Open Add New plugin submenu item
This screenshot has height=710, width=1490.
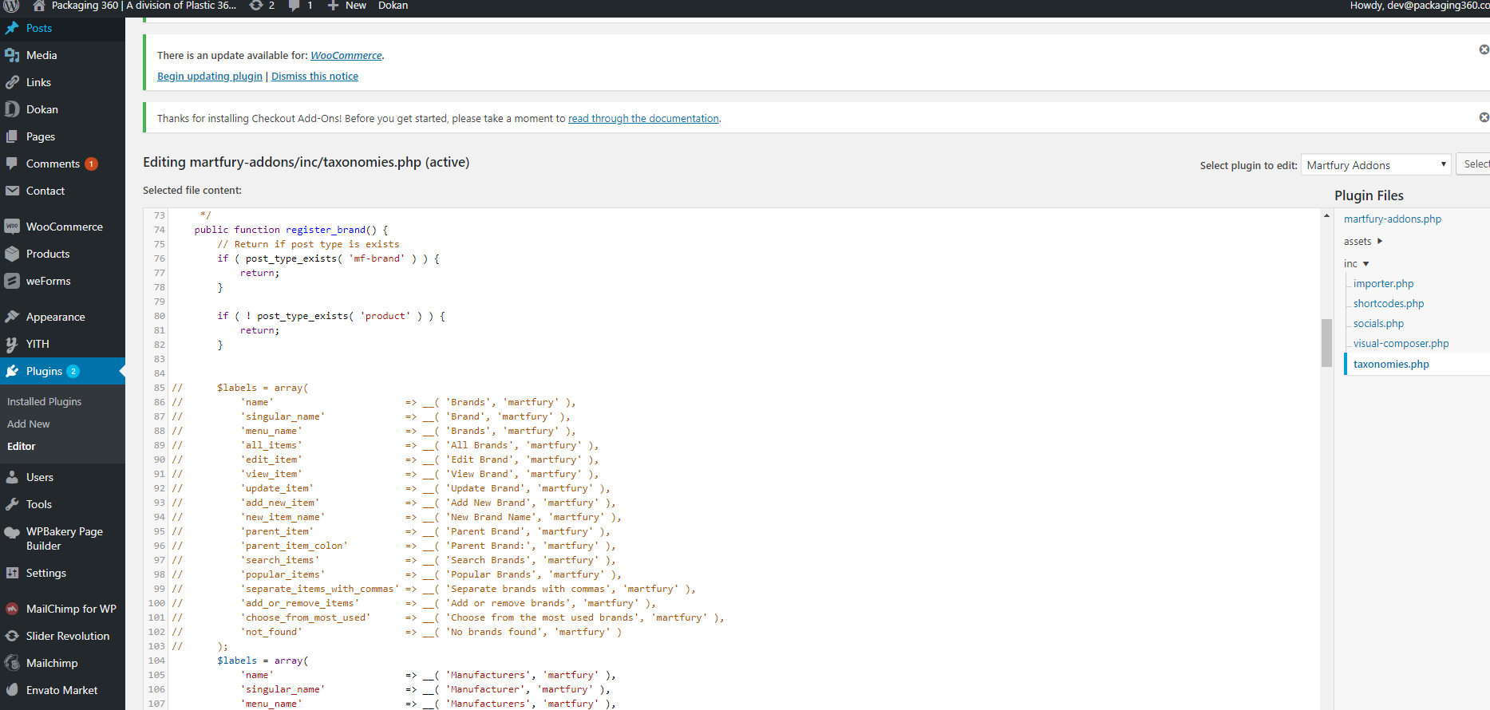click(28, 424)
